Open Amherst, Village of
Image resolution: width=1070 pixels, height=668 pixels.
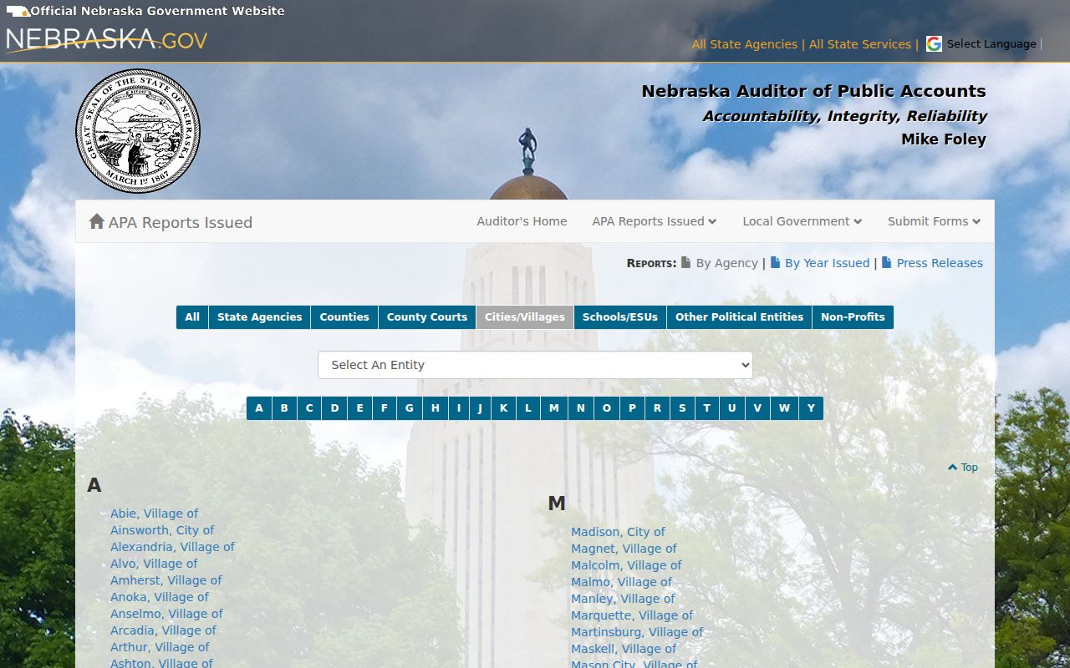(166, 580)
